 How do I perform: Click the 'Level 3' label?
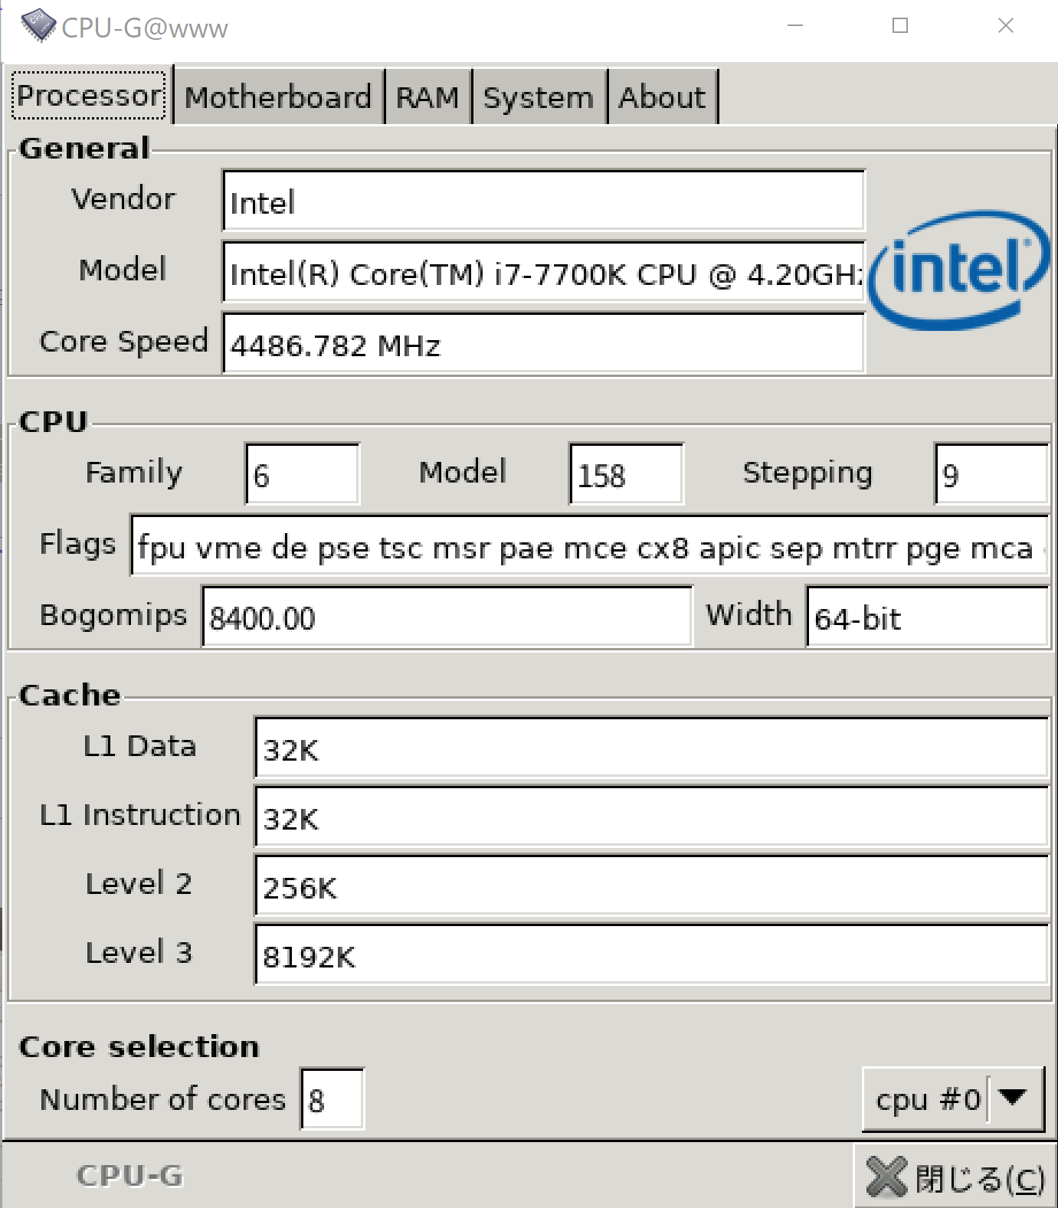pos(139,953)
